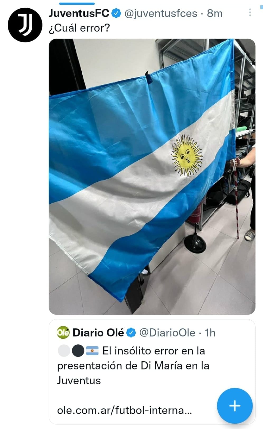Open the ole.com.ar article link

point(124,410)
